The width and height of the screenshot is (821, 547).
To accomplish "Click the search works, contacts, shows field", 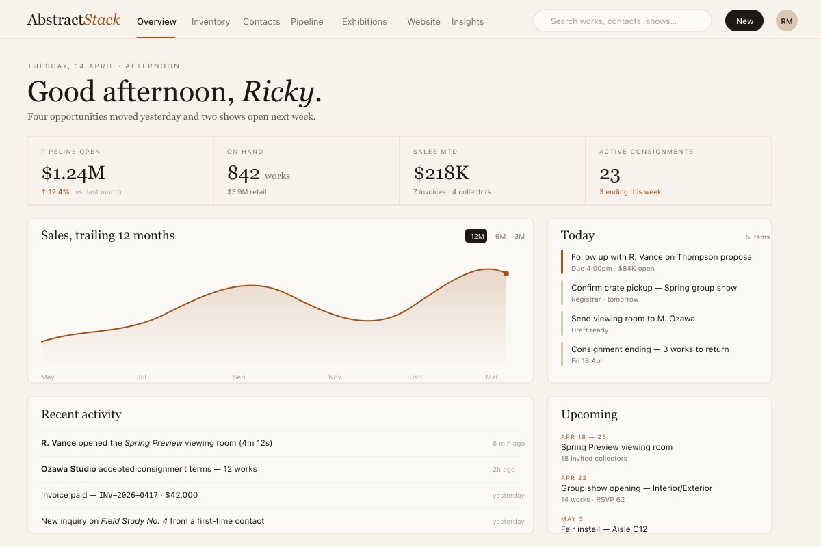I will [623, 21].
